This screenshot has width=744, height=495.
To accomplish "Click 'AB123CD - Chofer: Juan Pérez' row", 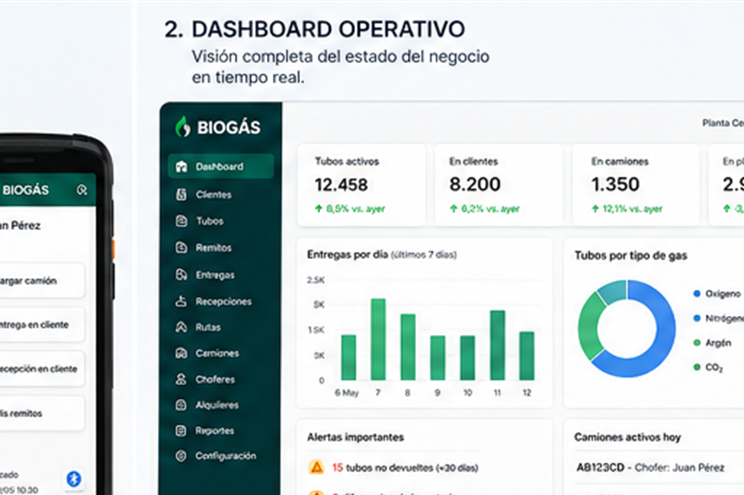I will pos(650,467).
